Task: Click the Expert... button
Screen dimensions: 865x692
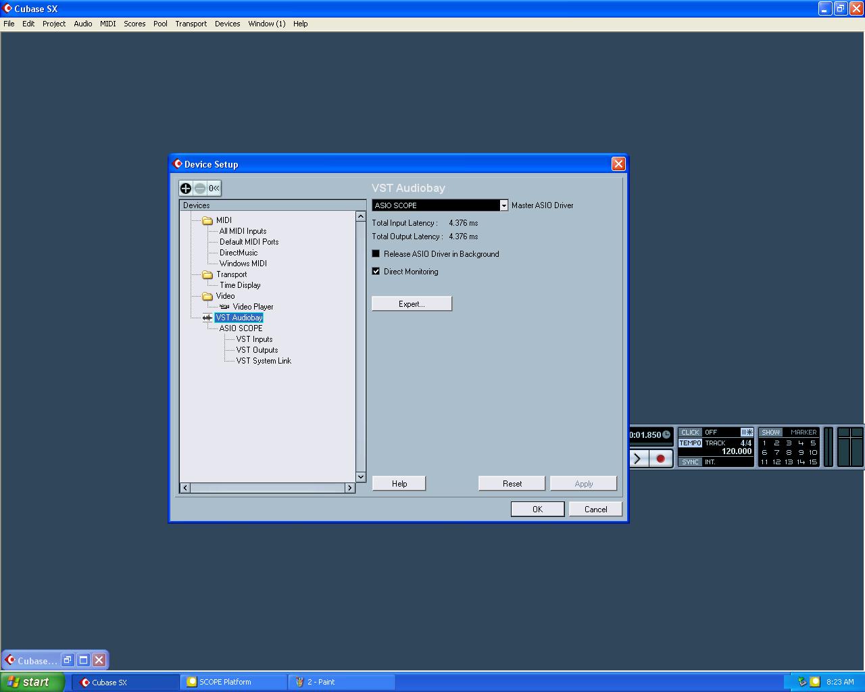Action: point(412,304)
